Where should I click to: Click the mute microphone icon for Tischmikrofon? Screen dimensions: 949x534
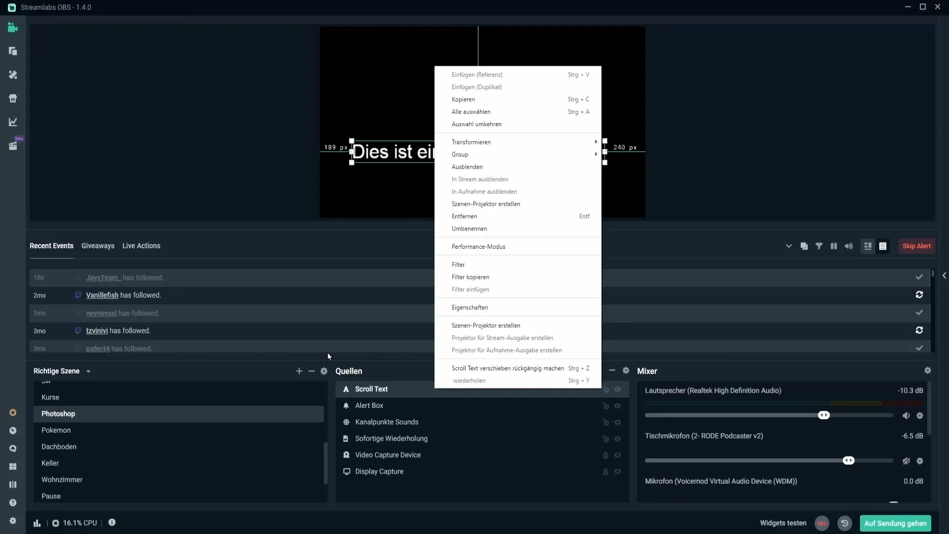click(906, 460)
